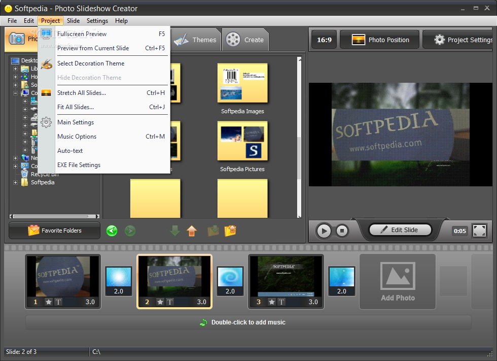
Task: Expand the user folder node below Homegroup
Action: pos(15,85)
